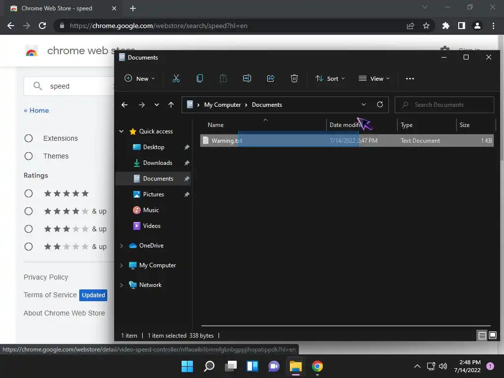Screen dimensions: 504x378
Task: Expand the OneDrive tree node
Action: point(122,246)
